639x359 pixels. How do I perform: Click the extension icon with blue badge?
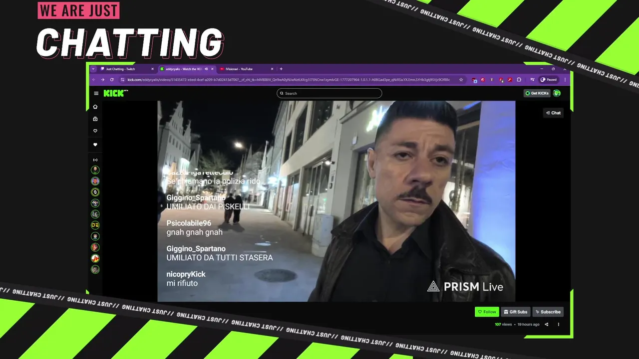click(x=474, y=80)
